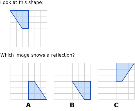Click the bold letter C label
The height and width of the screenshot is (111, 135).
pos(116,105)
